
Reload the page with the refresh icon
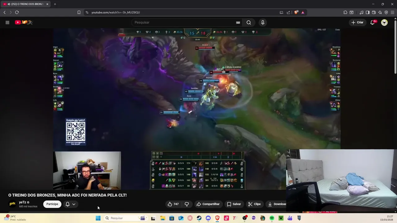click(x=17, y=12)
